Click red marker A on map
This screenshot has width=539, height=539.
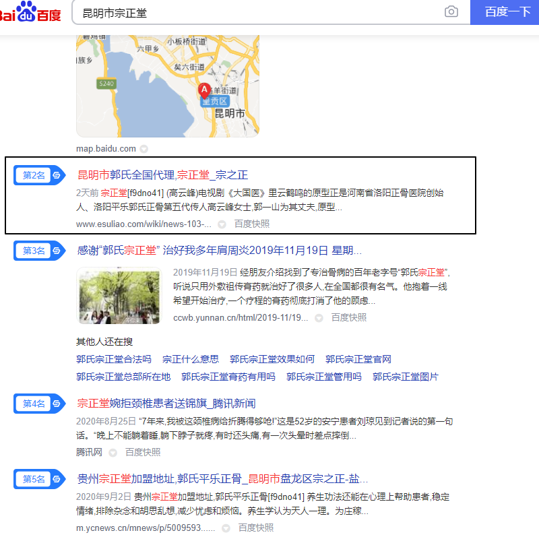[x=204, y=90]
